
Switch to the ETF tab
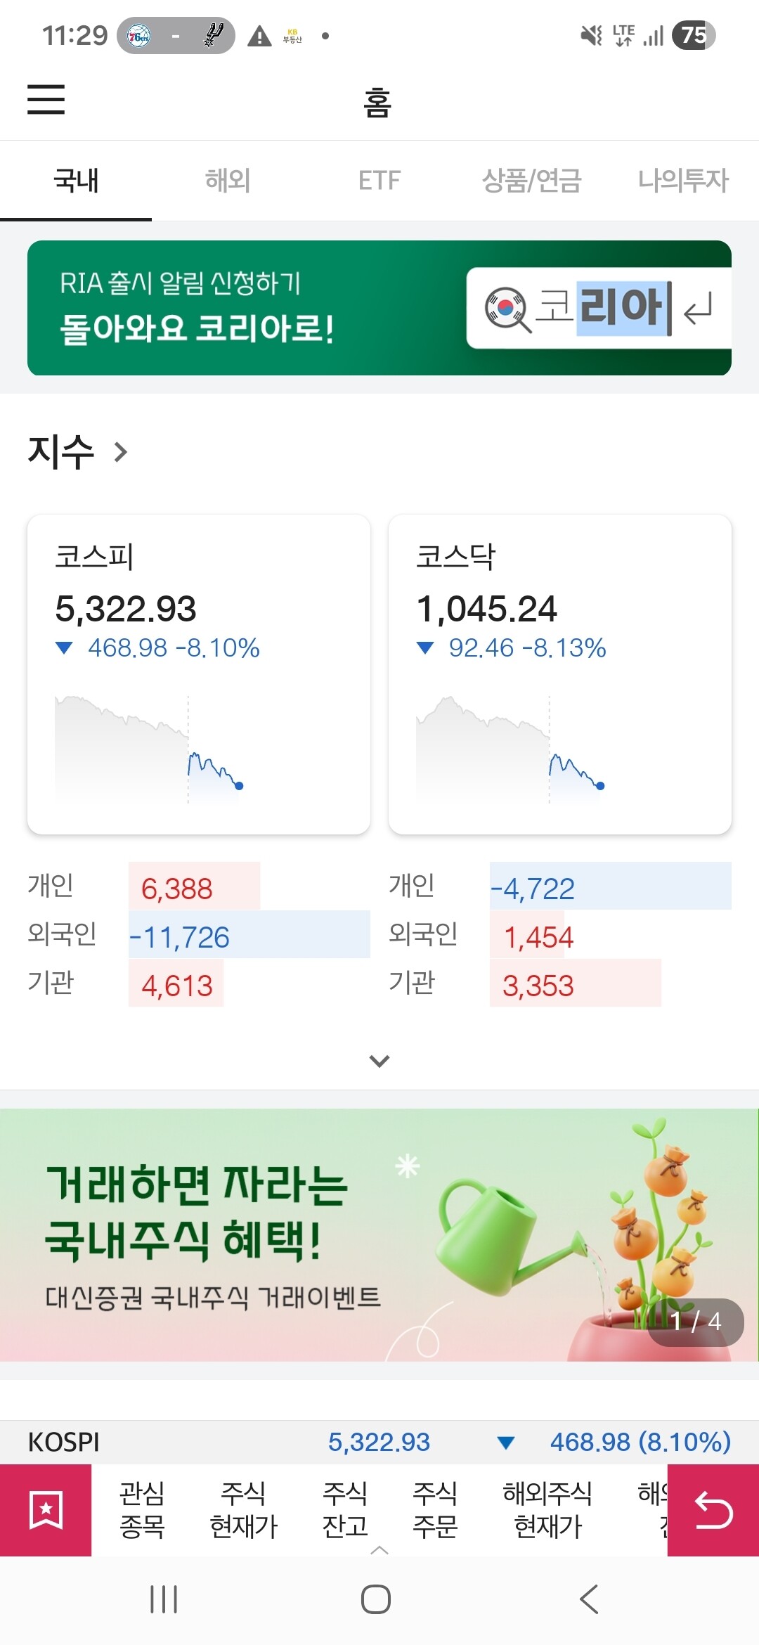pos(379,181)
